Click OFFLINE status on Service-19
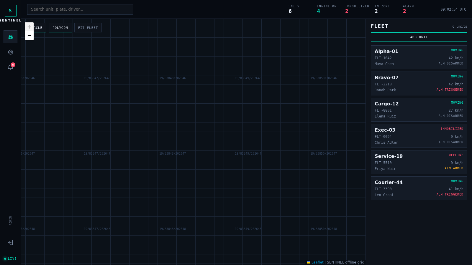The image size is (472, 265). (x=456, y=155)
